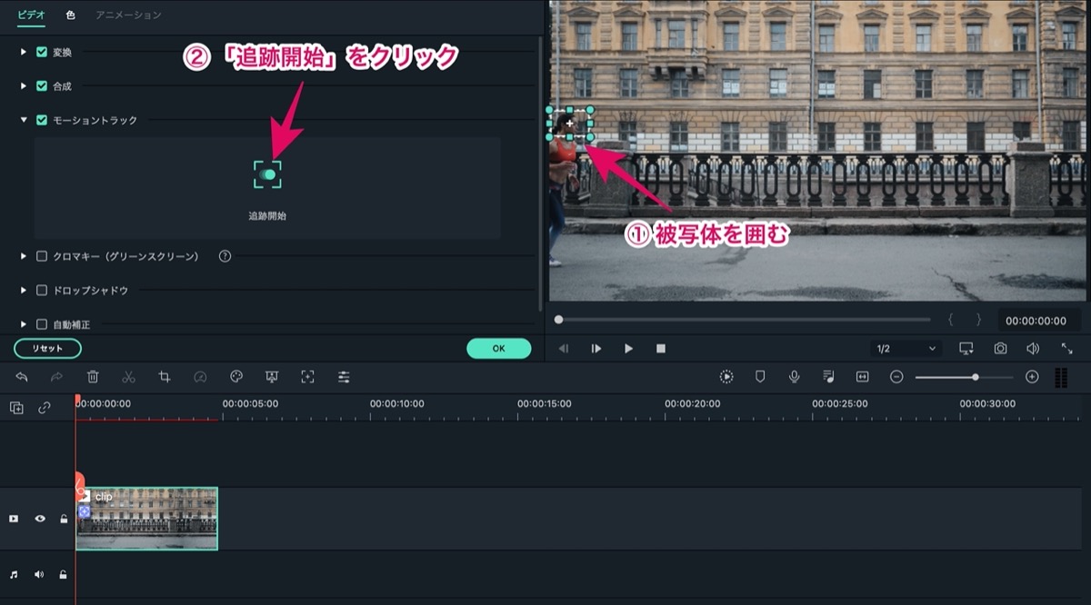Collapse the モーショントラック section arrow

[x=24, y=120]
